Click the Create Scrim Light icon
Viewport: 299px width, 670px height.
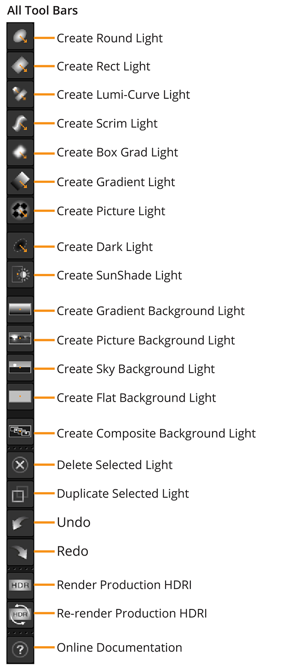(20, 124)
